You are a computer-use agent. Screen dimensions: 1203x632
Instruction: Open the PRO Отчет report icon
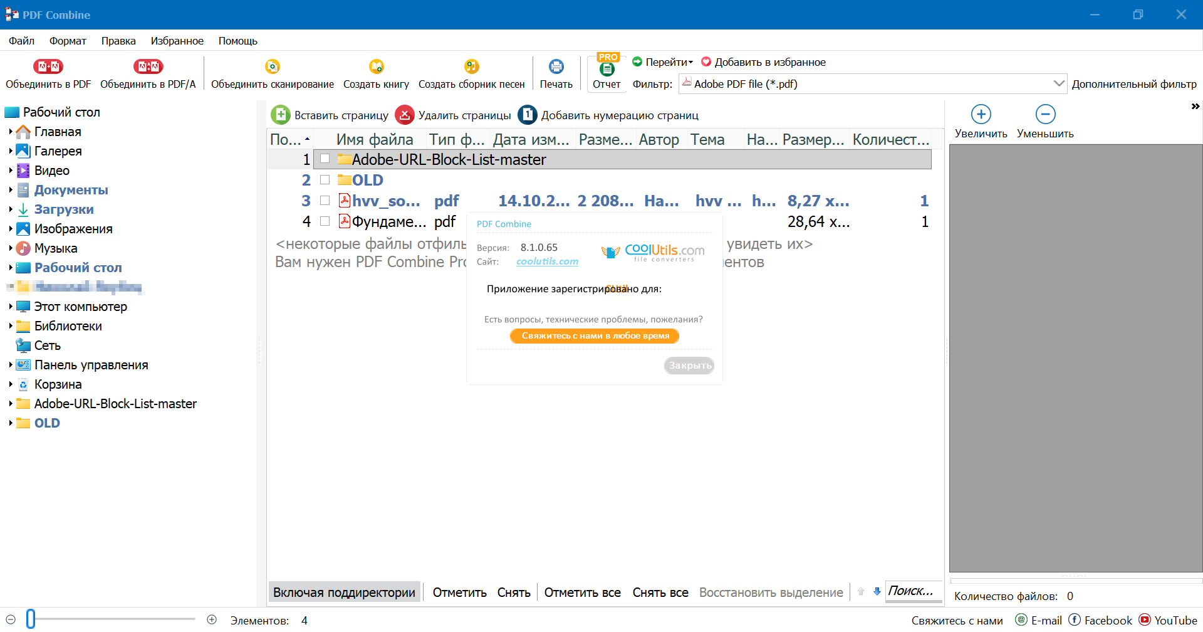pos(607,68)
